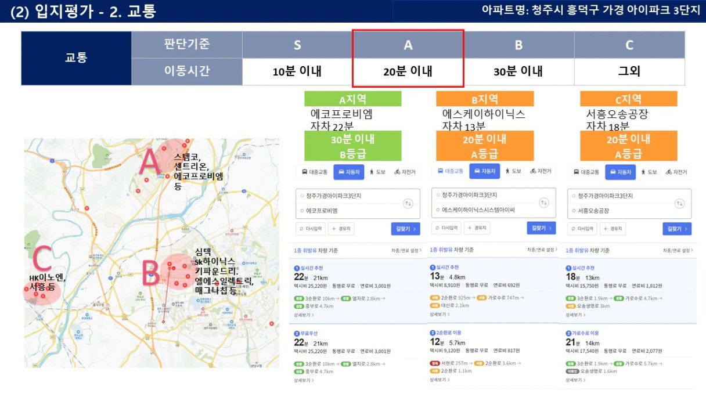The image size is (706, 397).
Task: Click the green 30분 이내 B등급 box
Action: [352, 146]
